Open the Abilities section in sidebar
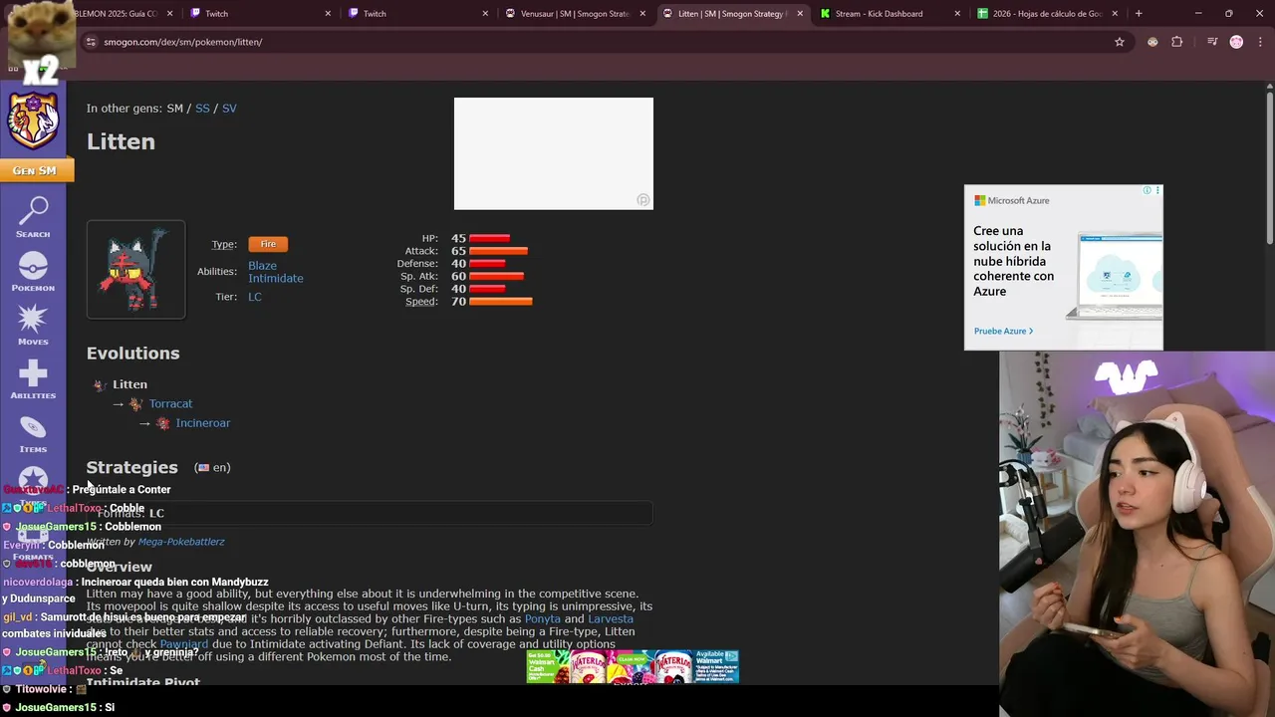The image size is (1275, 717). tap(33, 378)
